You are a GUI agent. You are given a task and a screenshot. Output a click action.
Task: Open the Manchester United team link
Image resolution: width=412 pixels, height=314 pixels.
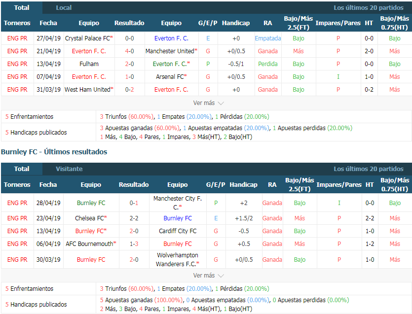(x=170, y=51)
